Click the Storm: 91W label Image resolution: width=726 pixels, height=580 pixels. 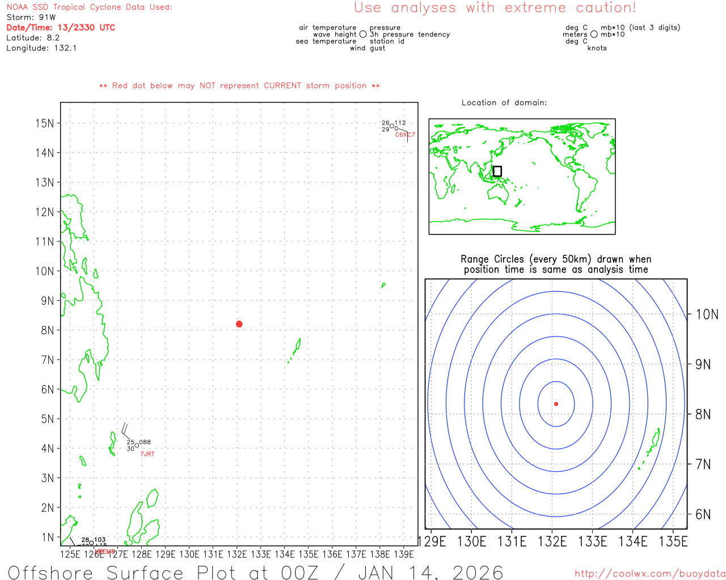click(x=31, y=17)
